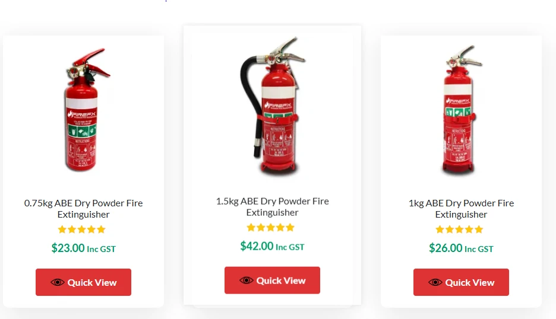Select the $23.00 Inc GST price
Viewport: 556px width, 319px height.
83,248
